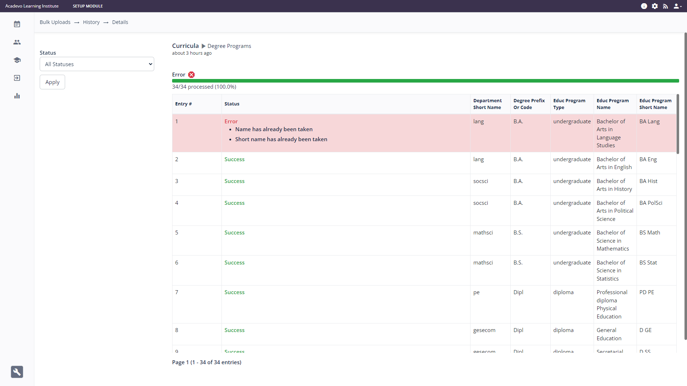The height and width of the screenshot is (386, 687).
Task: Click the Apply filter button
Action: 52,82
